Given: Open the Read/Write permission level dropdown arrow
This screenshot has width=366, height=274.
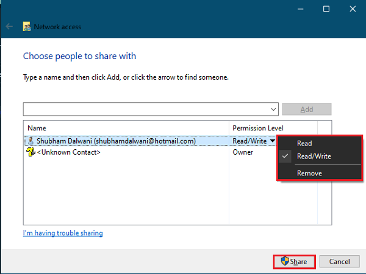Looking at the screenshot, I should tap(272, 141).
